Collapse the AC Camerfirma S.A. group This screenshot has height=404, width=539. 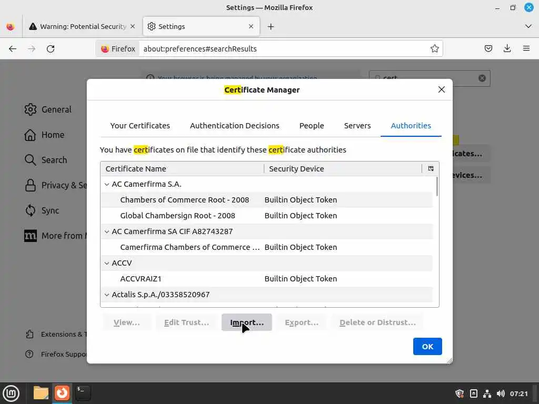click(106, 185)
